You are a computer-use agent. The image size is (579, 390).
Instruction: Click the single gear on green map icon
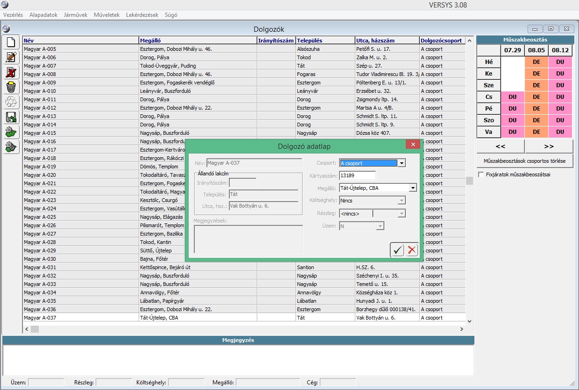[12, 132]
